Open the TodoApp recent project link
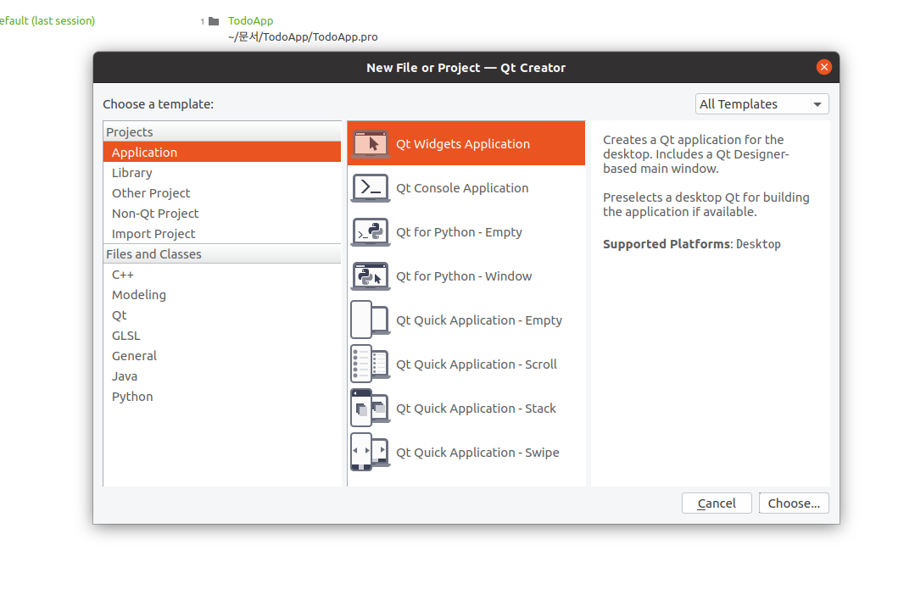Screen dimensions: 915x595 (x=250, y=21)
